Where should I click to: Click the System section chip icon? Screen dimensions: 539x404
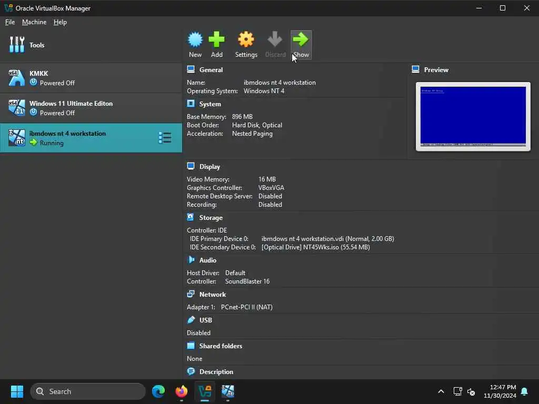(191, 104)
